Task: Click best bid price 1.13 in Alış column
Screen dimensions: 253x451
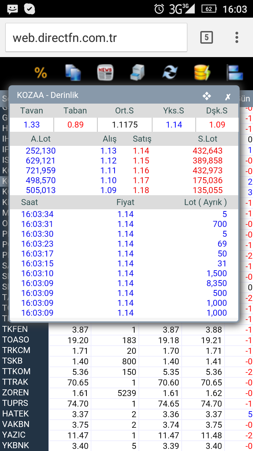Action: point(108,151)
